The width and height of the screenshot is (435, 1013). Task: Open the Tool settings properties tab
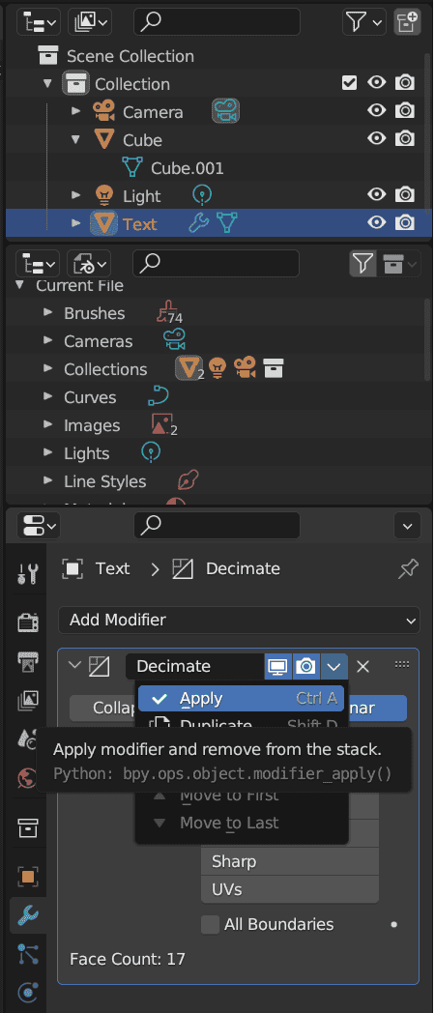(28, 573)
